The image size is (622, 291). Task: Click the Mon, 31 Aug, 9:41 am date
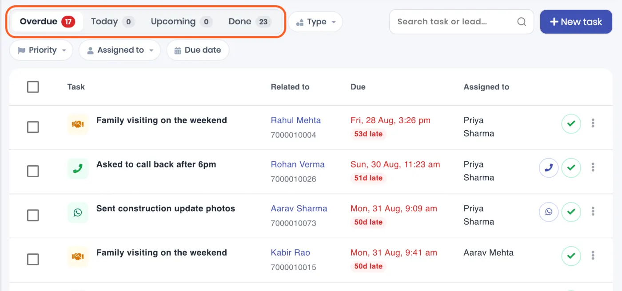click(x=394, y=252)
